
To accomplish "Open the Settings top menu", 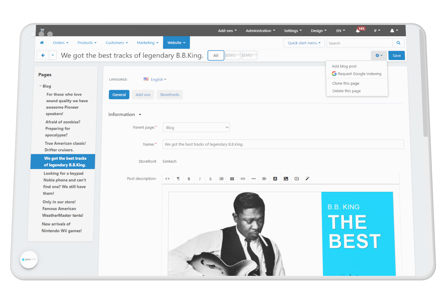I will point(293,31).
